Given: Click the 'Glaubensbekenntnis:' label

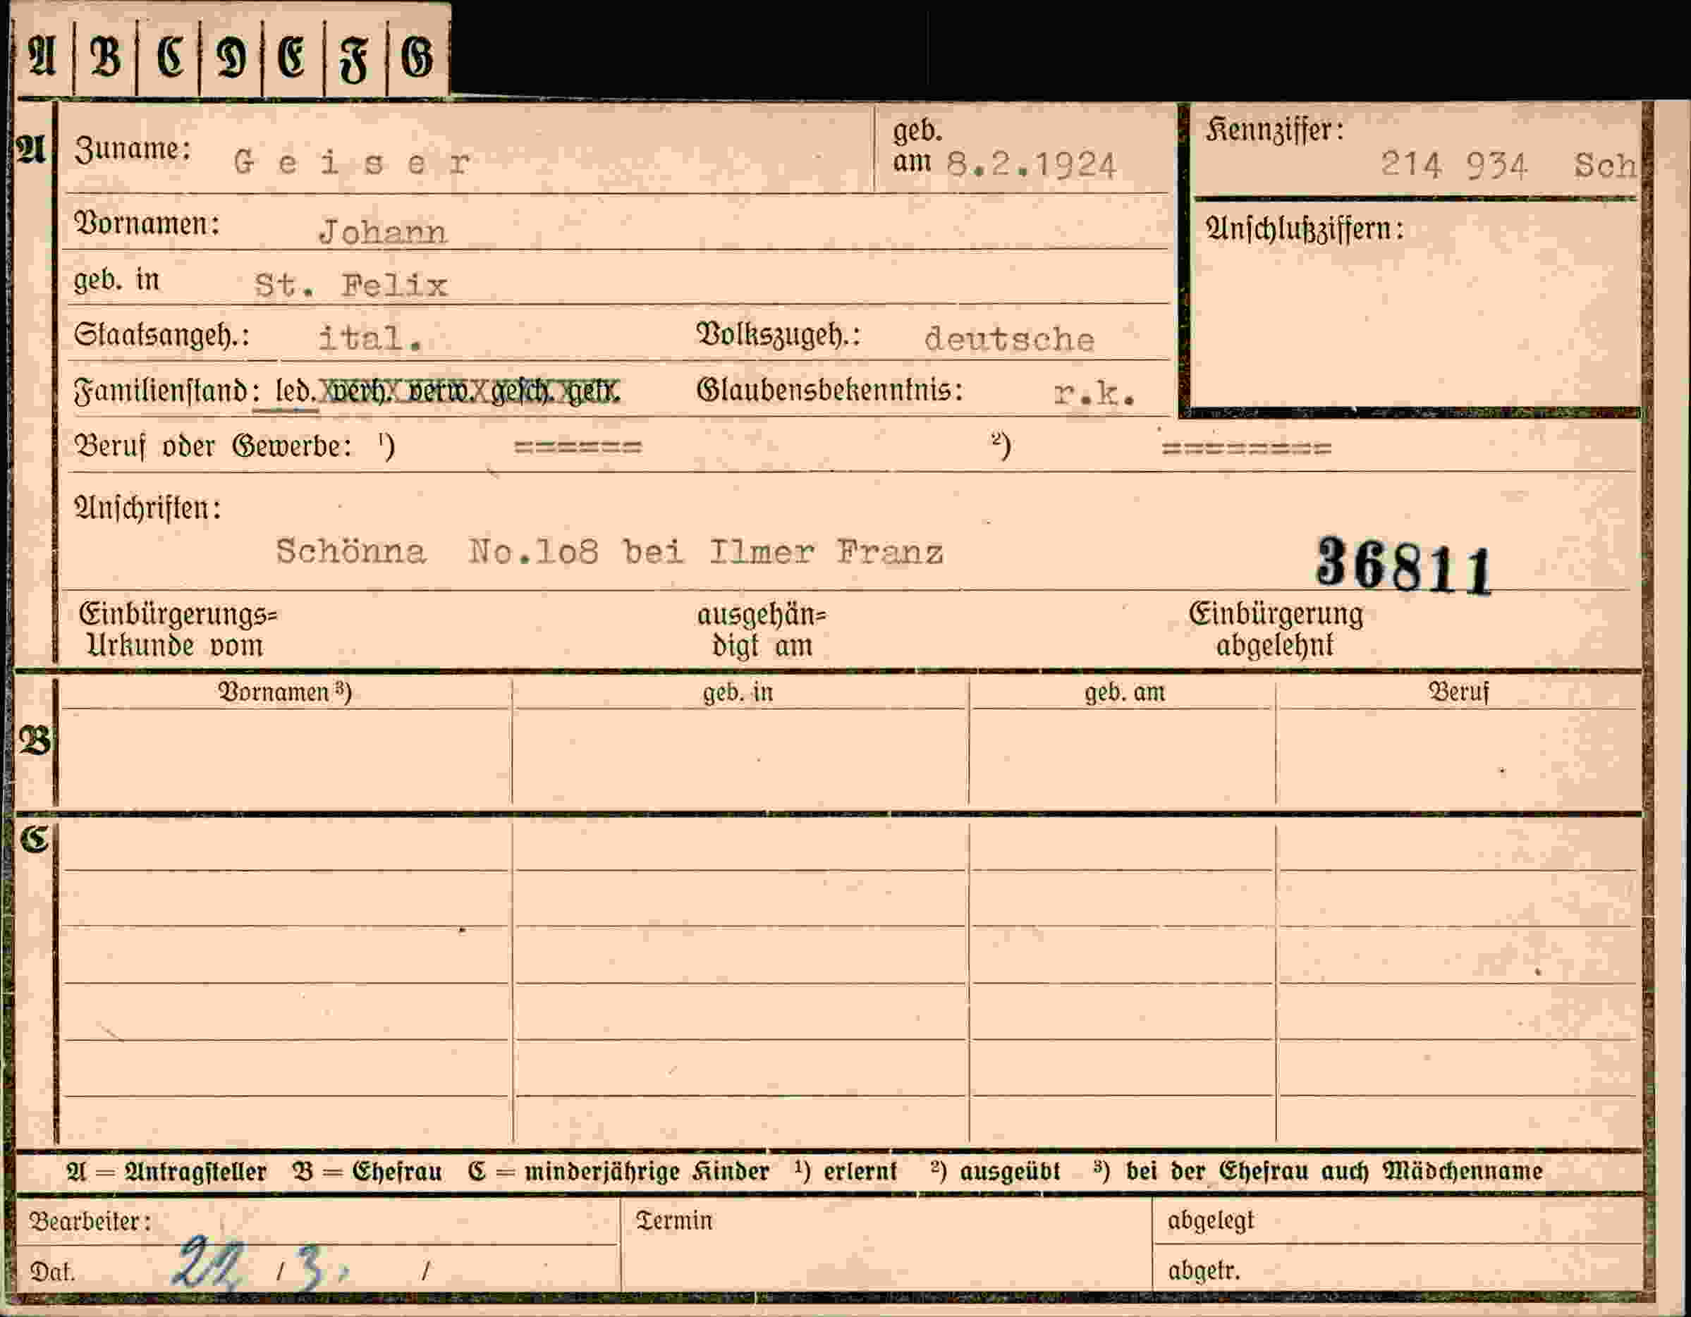Looking at the screenshot, I should pyautogui.click(x=830, y=390).
